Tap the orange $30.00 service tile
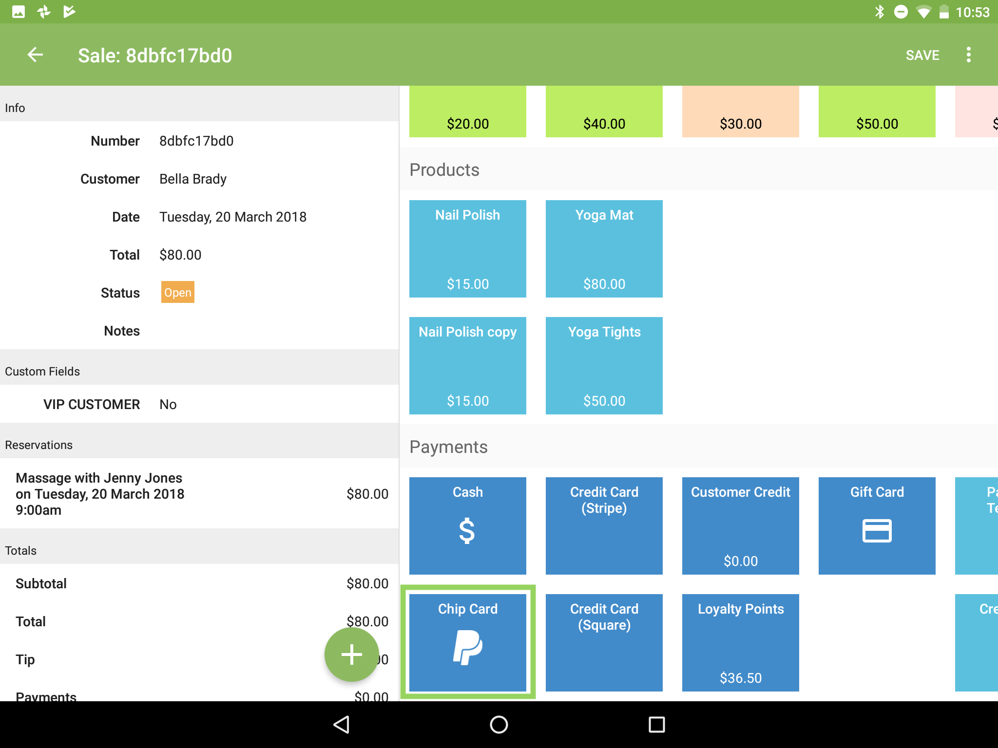The height and width of the screenshot is (748, 998). pyautogui.click(x=740, y=112)
